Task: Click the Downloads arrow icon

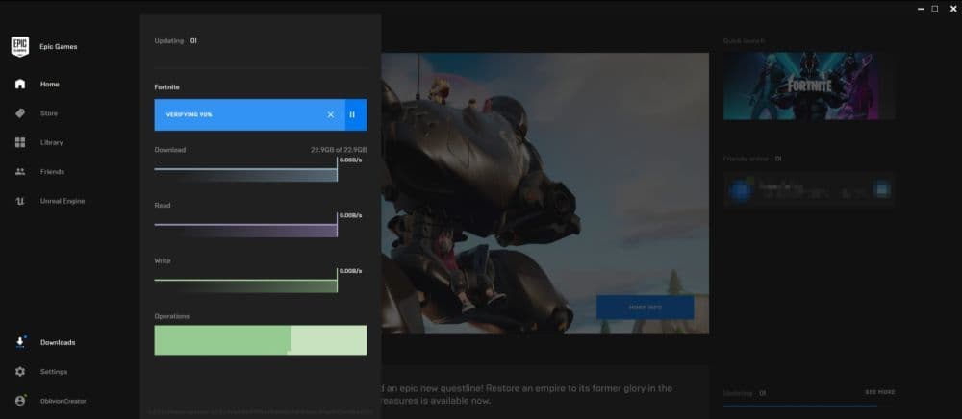Action: click(19, 342)
